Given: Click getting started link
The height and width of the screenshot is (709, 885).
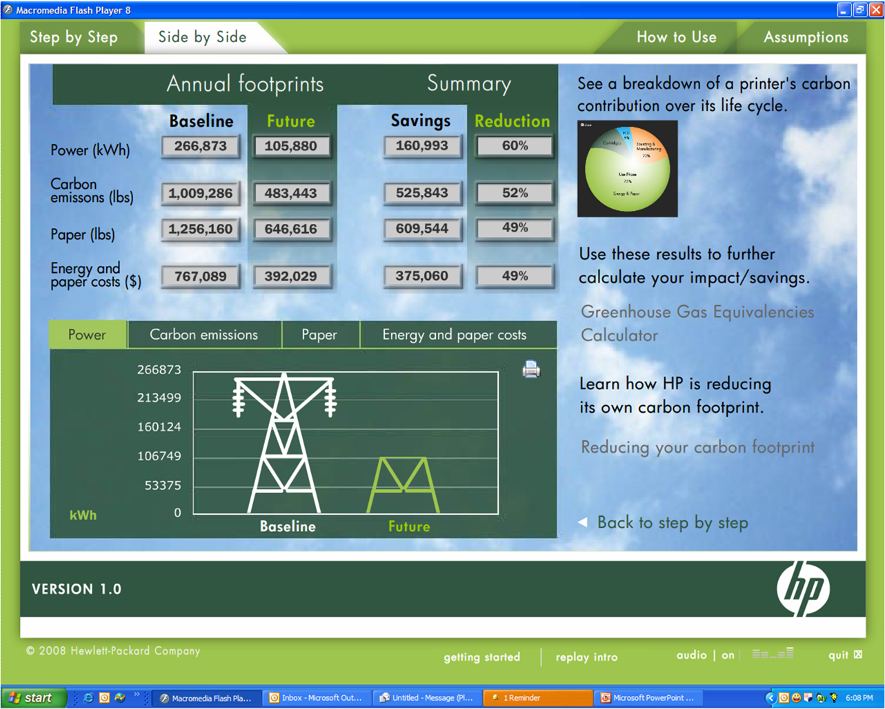Looking at the screenshot, I should [482, 657].
